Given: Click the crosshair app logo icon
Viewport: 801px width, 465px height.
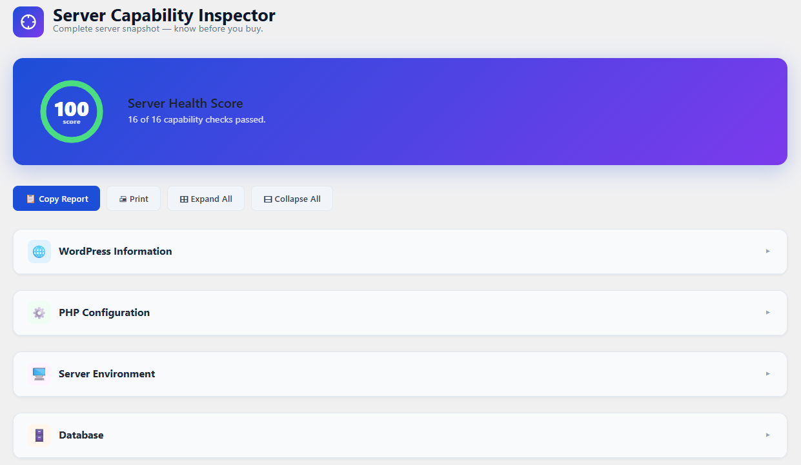Looking at the screenshot, I should (28, 22).
